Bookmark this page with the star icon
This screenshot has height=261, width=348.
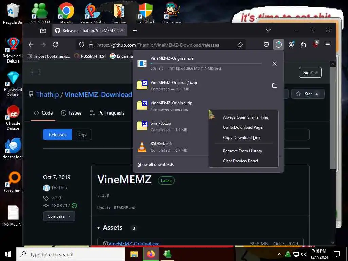(240, 45)
